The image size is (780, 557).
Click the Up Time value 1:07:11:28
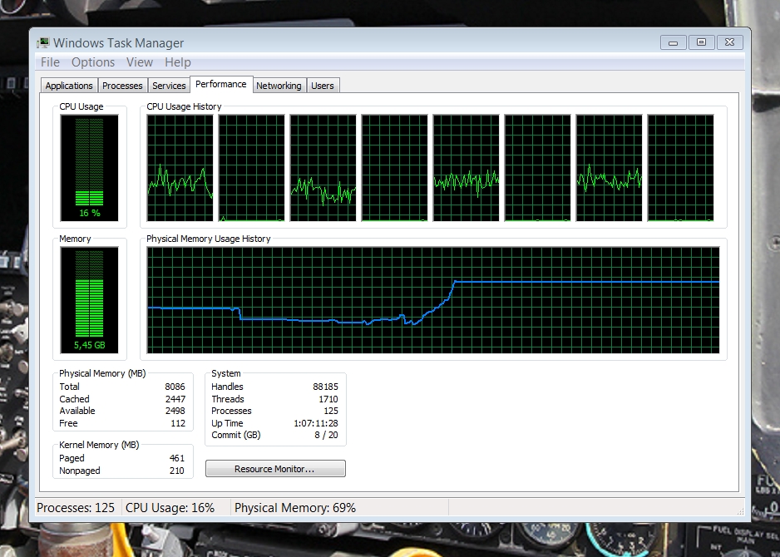(x=316, y=423)
